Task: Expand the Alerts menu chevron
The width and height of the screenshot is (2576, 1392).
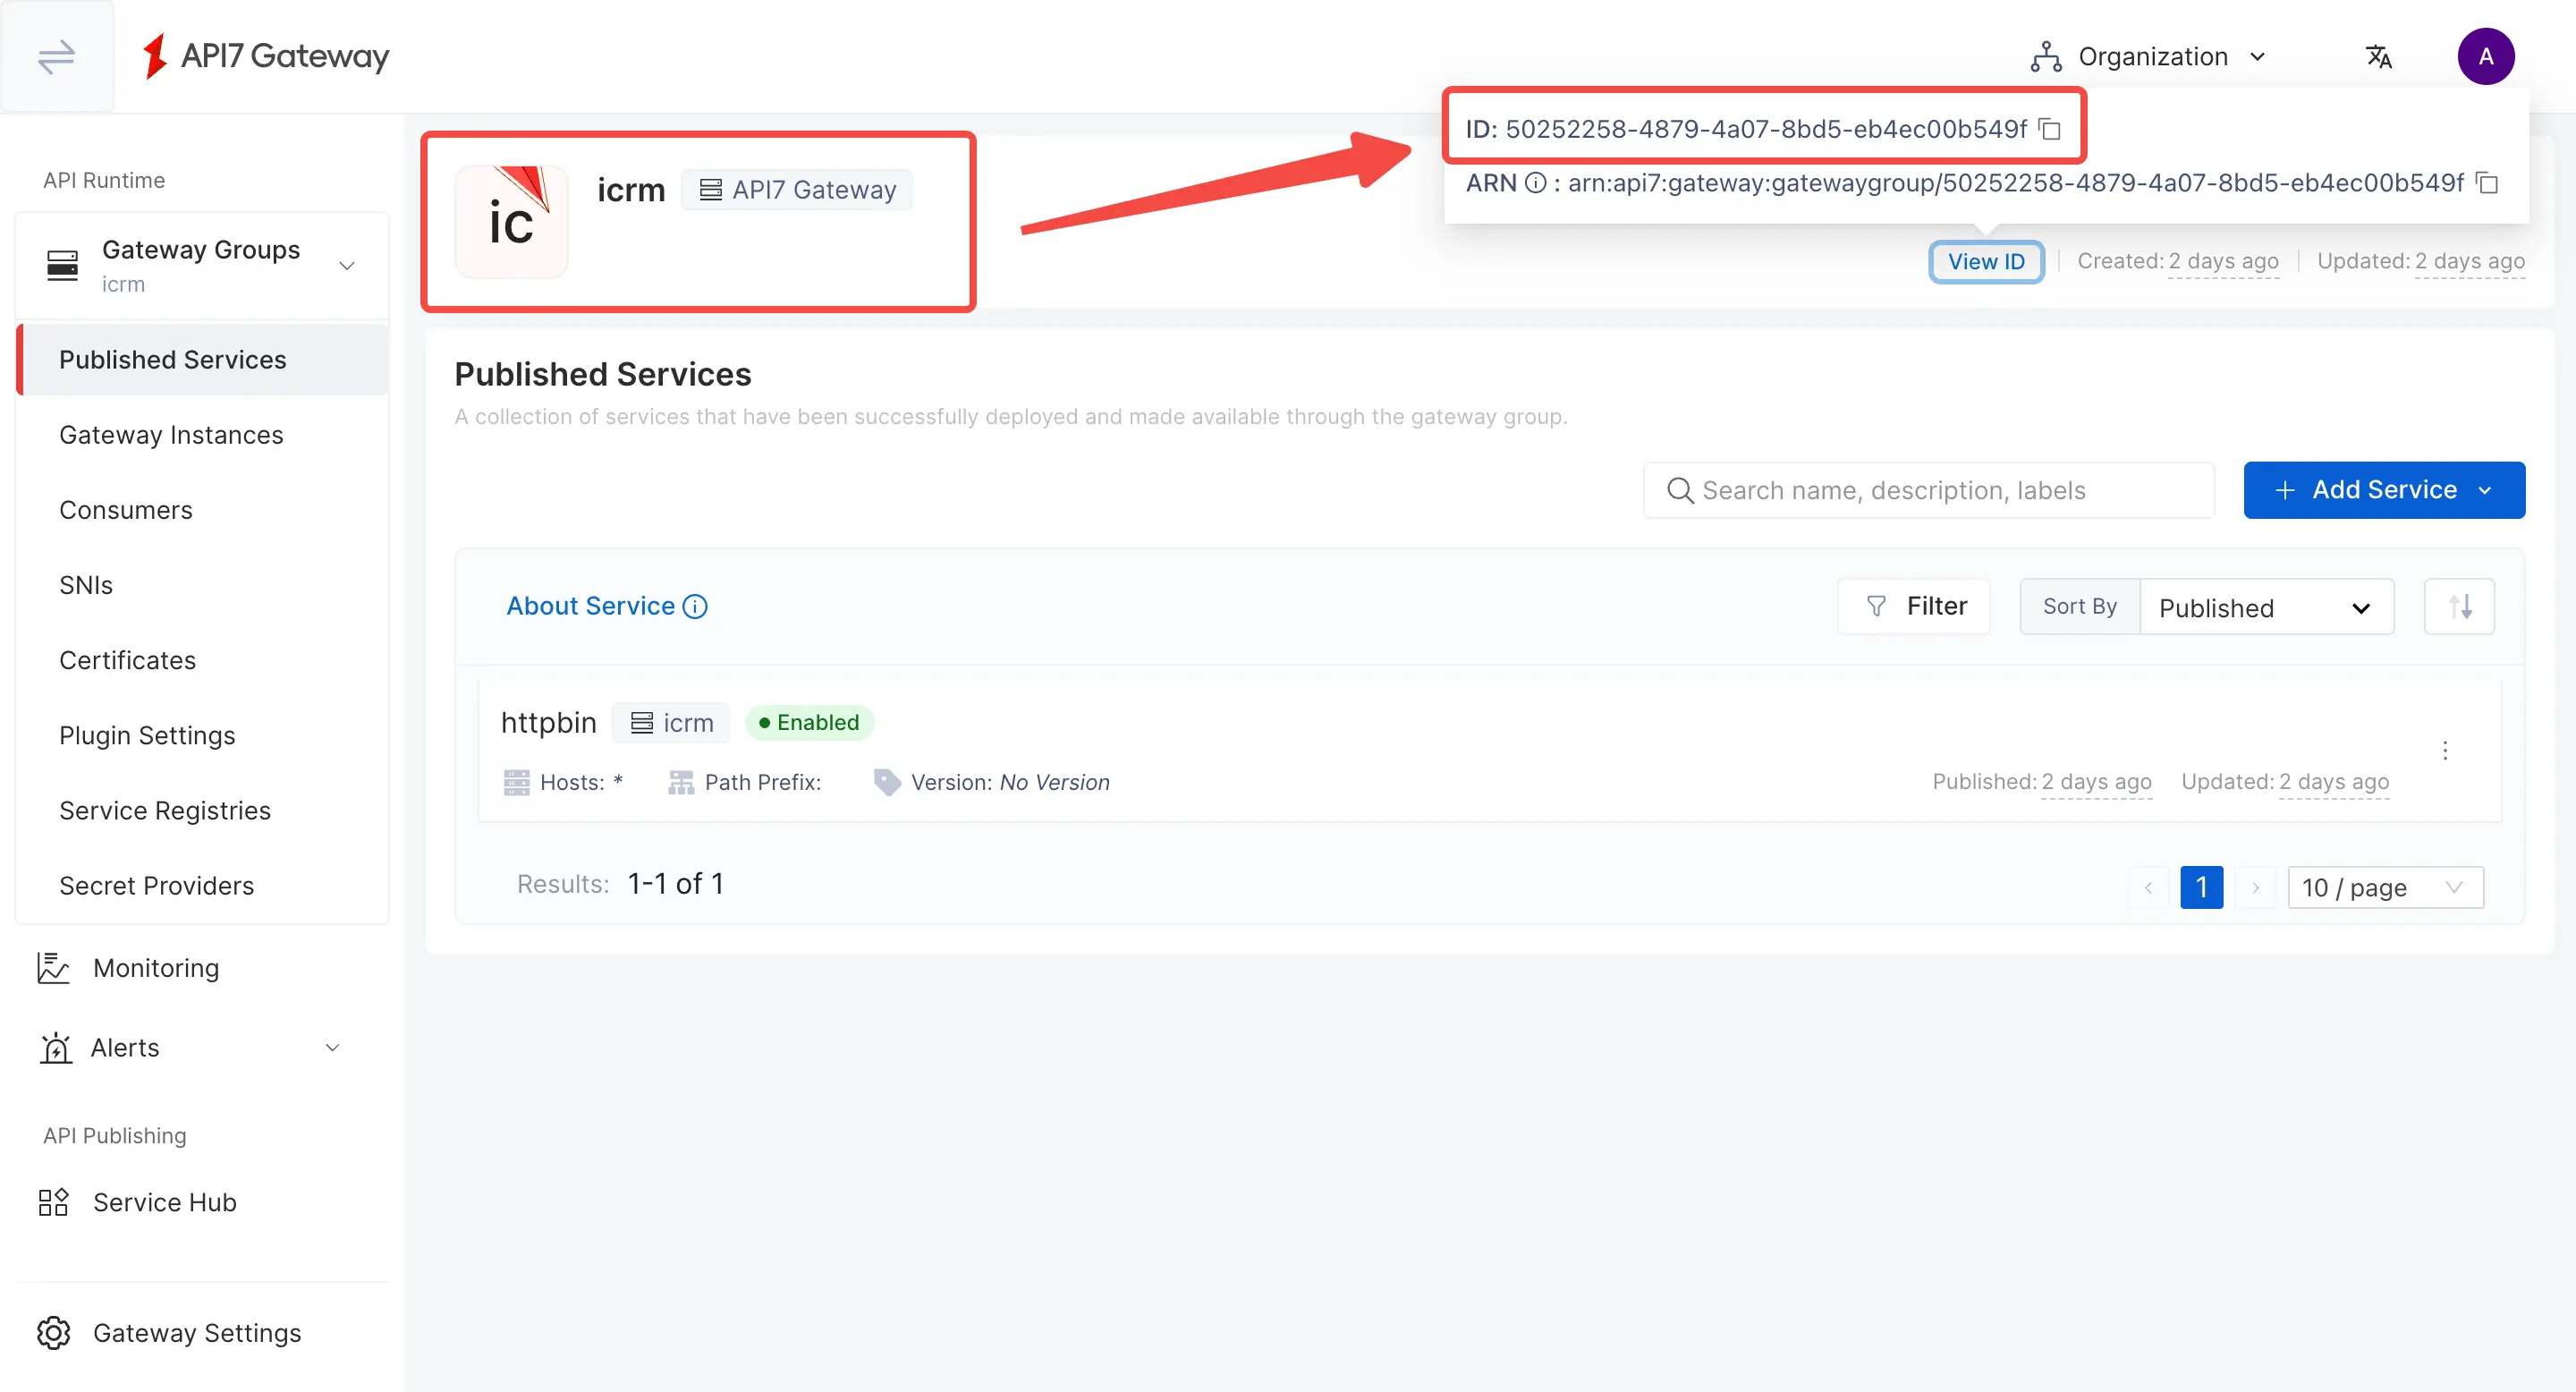Action: click(333, 1047)
